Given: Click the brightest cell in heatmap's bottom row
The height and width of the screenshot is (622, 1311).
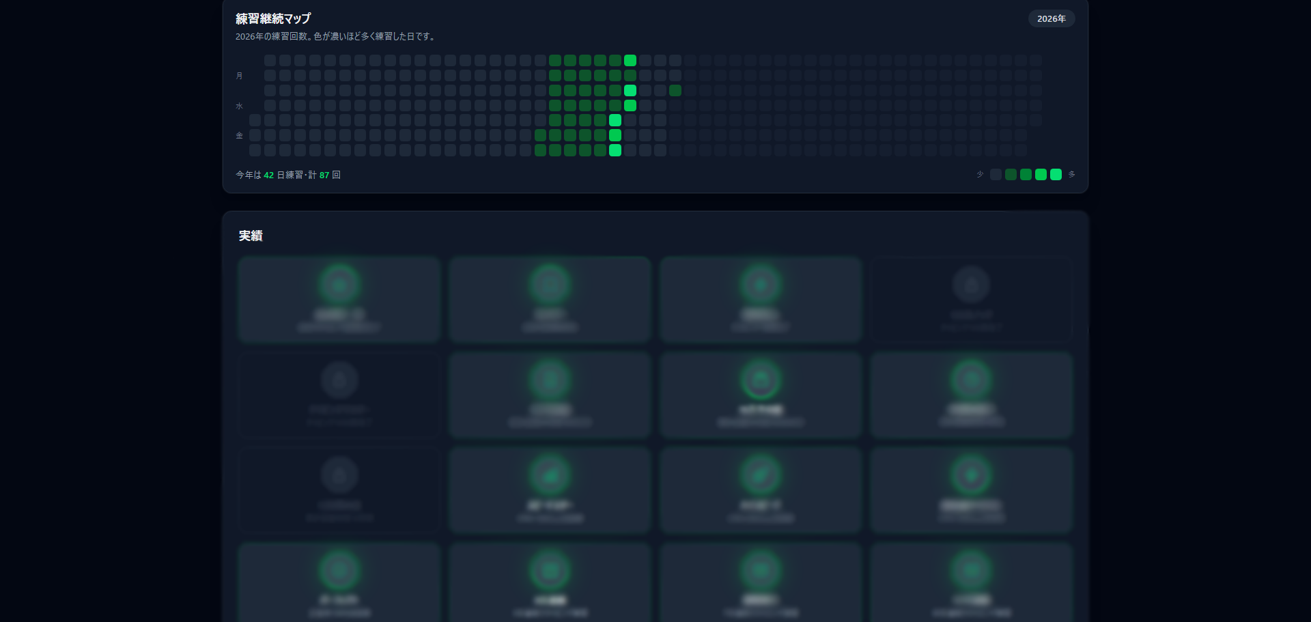Looking at the screenshot, I should click(615, 150).
